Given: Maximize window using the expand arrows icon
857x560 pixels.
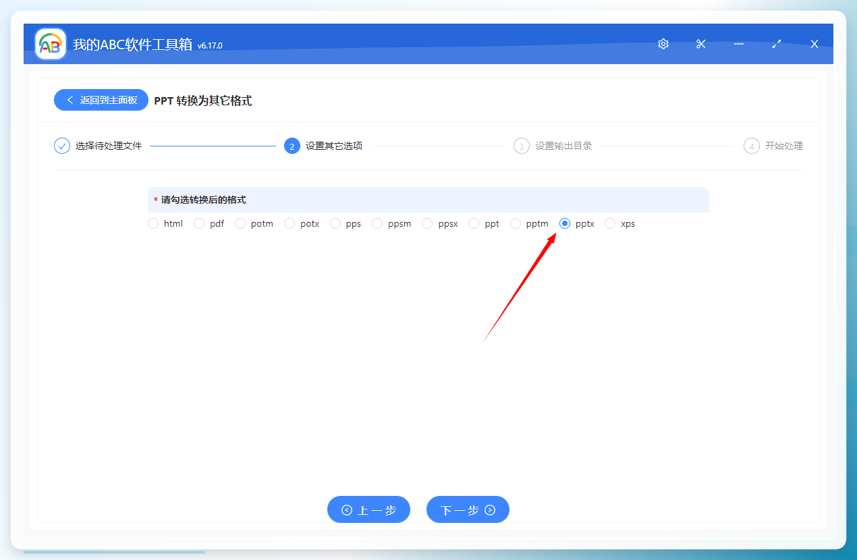Looking at the screenshot, I should [777, 44].
